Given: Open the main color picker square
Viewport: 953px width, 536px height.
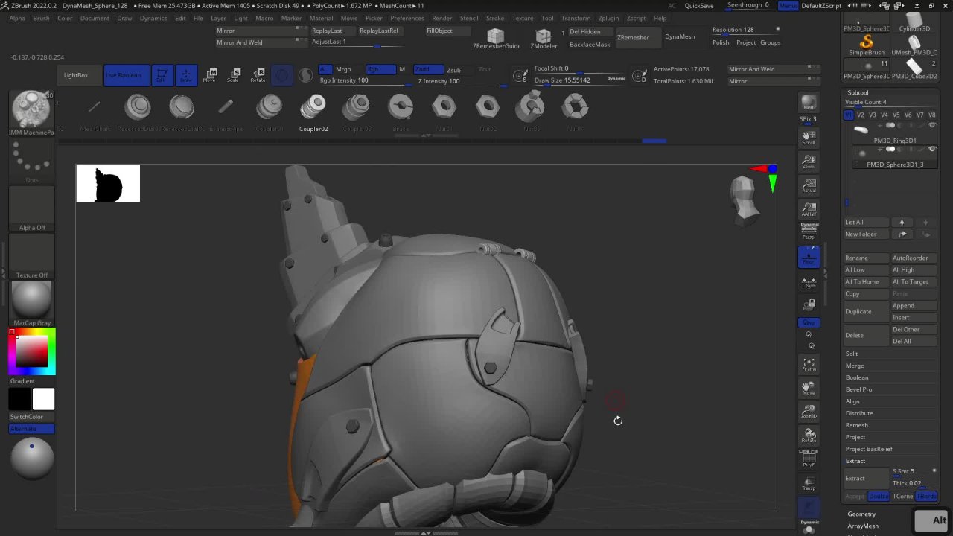Looking at the screenshot, I should 32,351.
